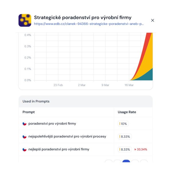Open prompt 'poradenství pro výrobní firmy'
The width and height of the screenshot is (172, 172).
52,124
